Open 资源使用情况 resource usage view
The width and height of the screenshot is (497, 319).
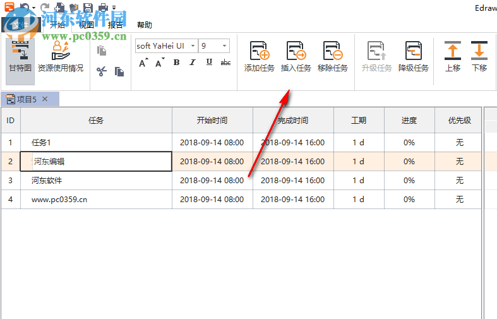[61, 57]
